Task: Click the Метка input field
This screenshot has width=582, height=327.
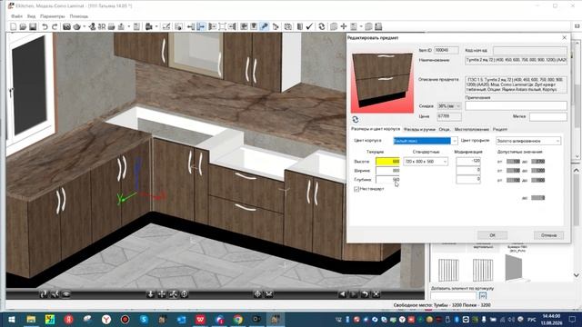Action: (x=548, y=117)
